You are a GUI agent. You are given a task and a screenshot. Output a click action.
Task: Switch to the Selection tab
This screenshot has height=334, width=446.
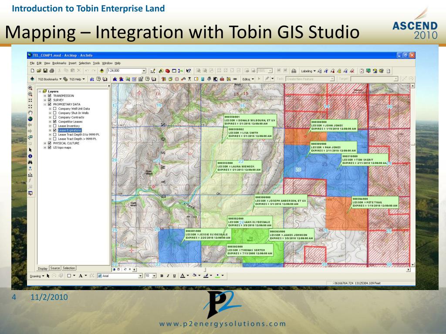69,268
